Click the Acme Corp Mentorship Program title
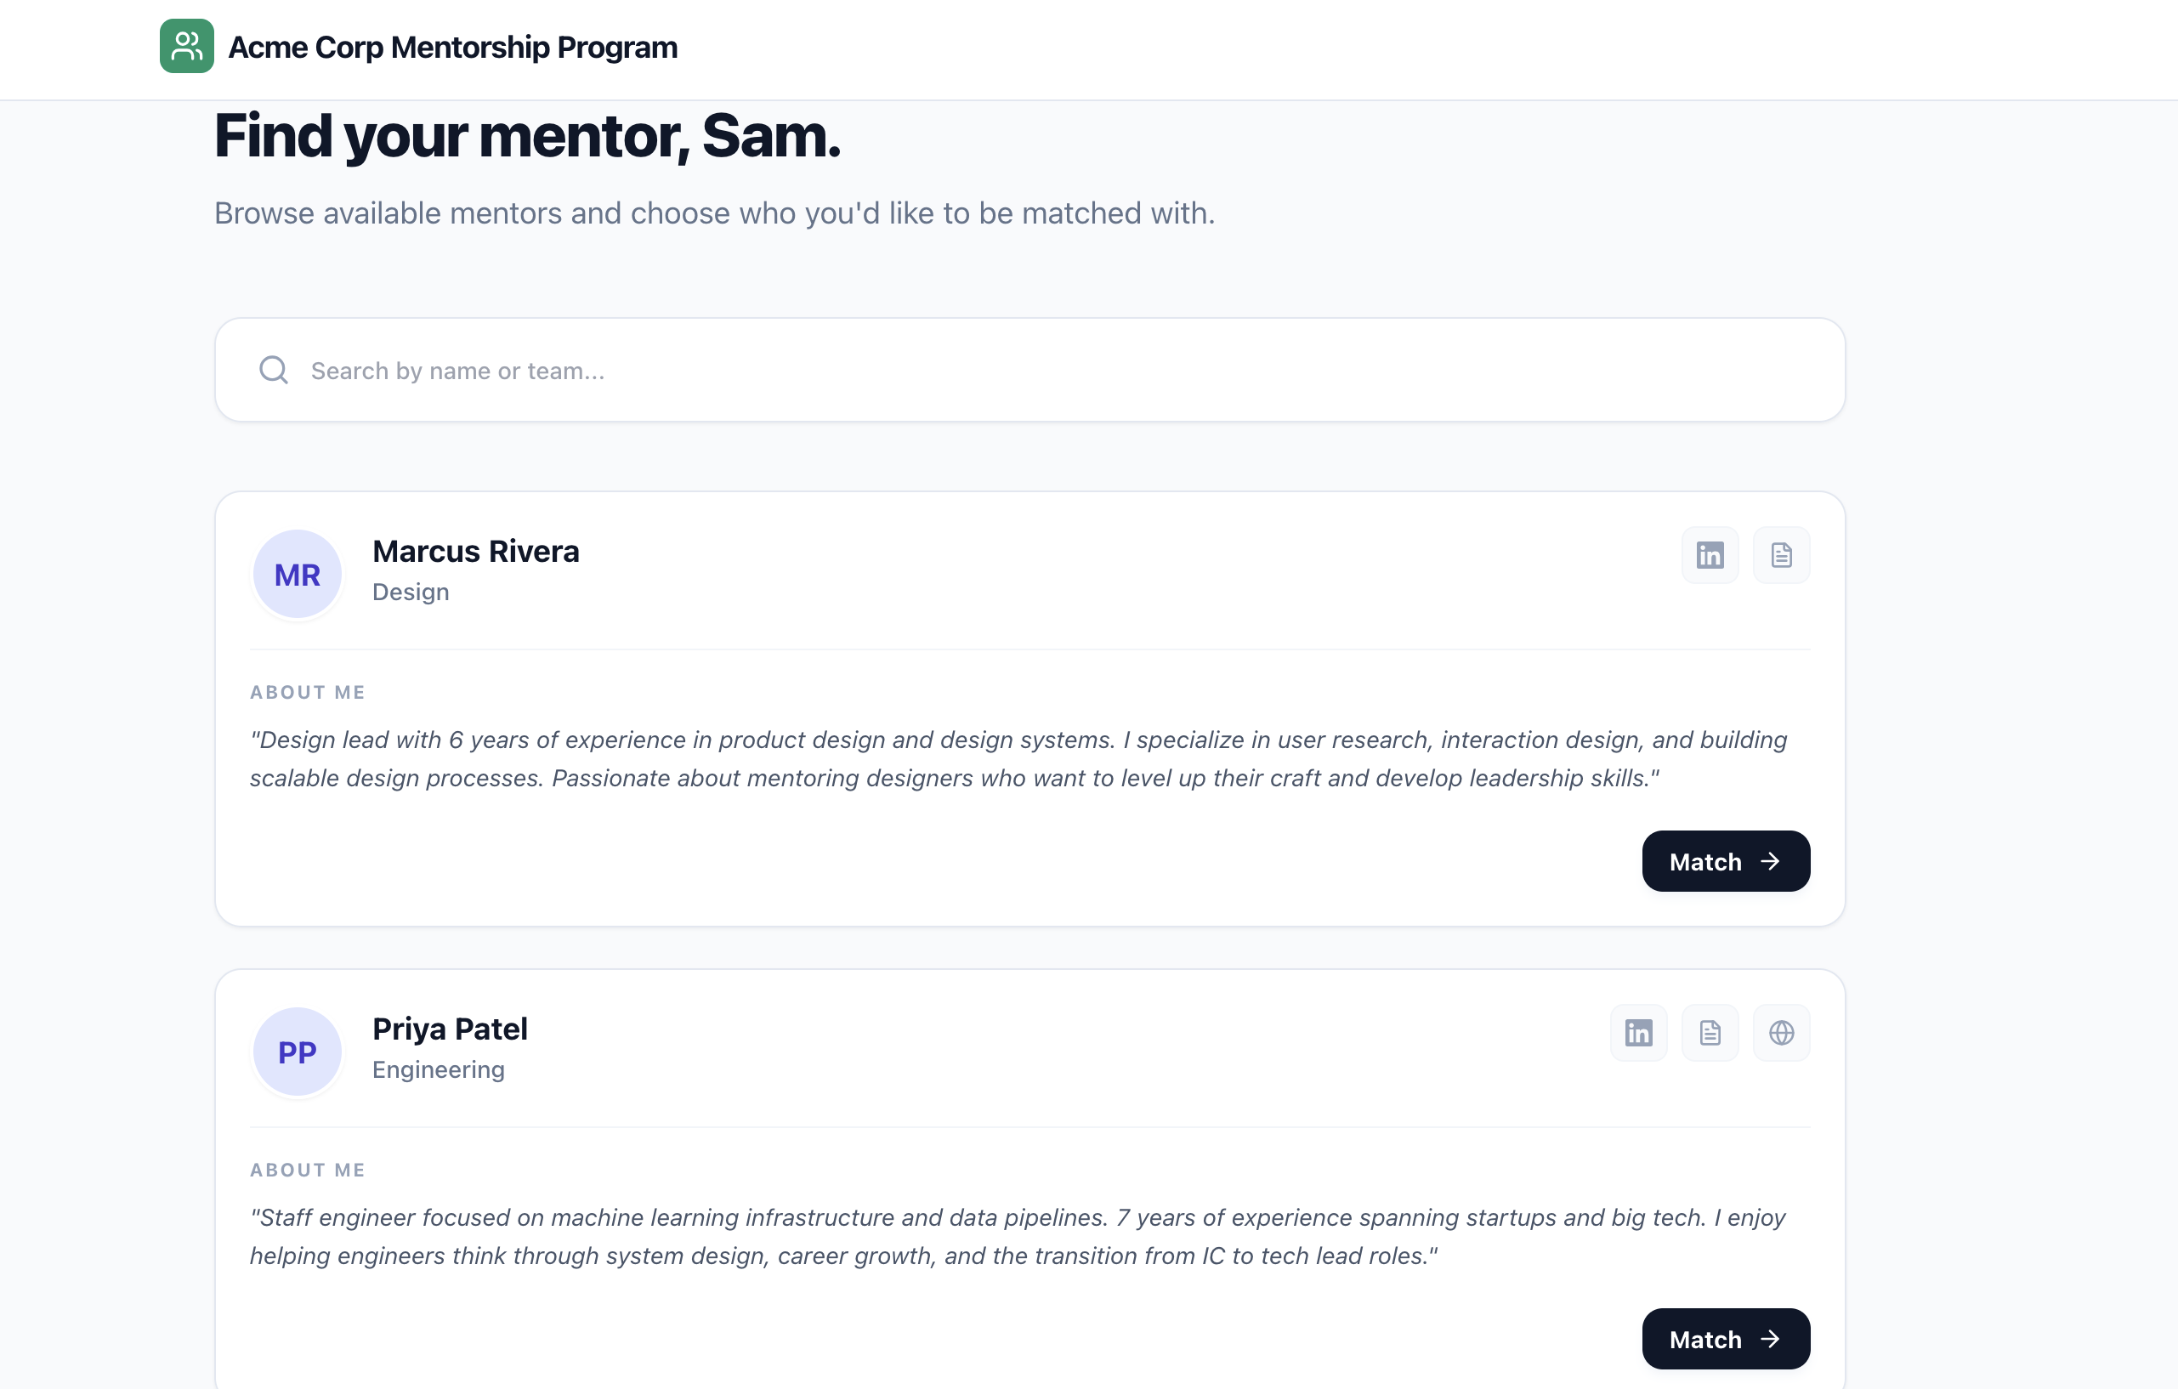This screenshot has width=2178, height=1389. (451, 47)
